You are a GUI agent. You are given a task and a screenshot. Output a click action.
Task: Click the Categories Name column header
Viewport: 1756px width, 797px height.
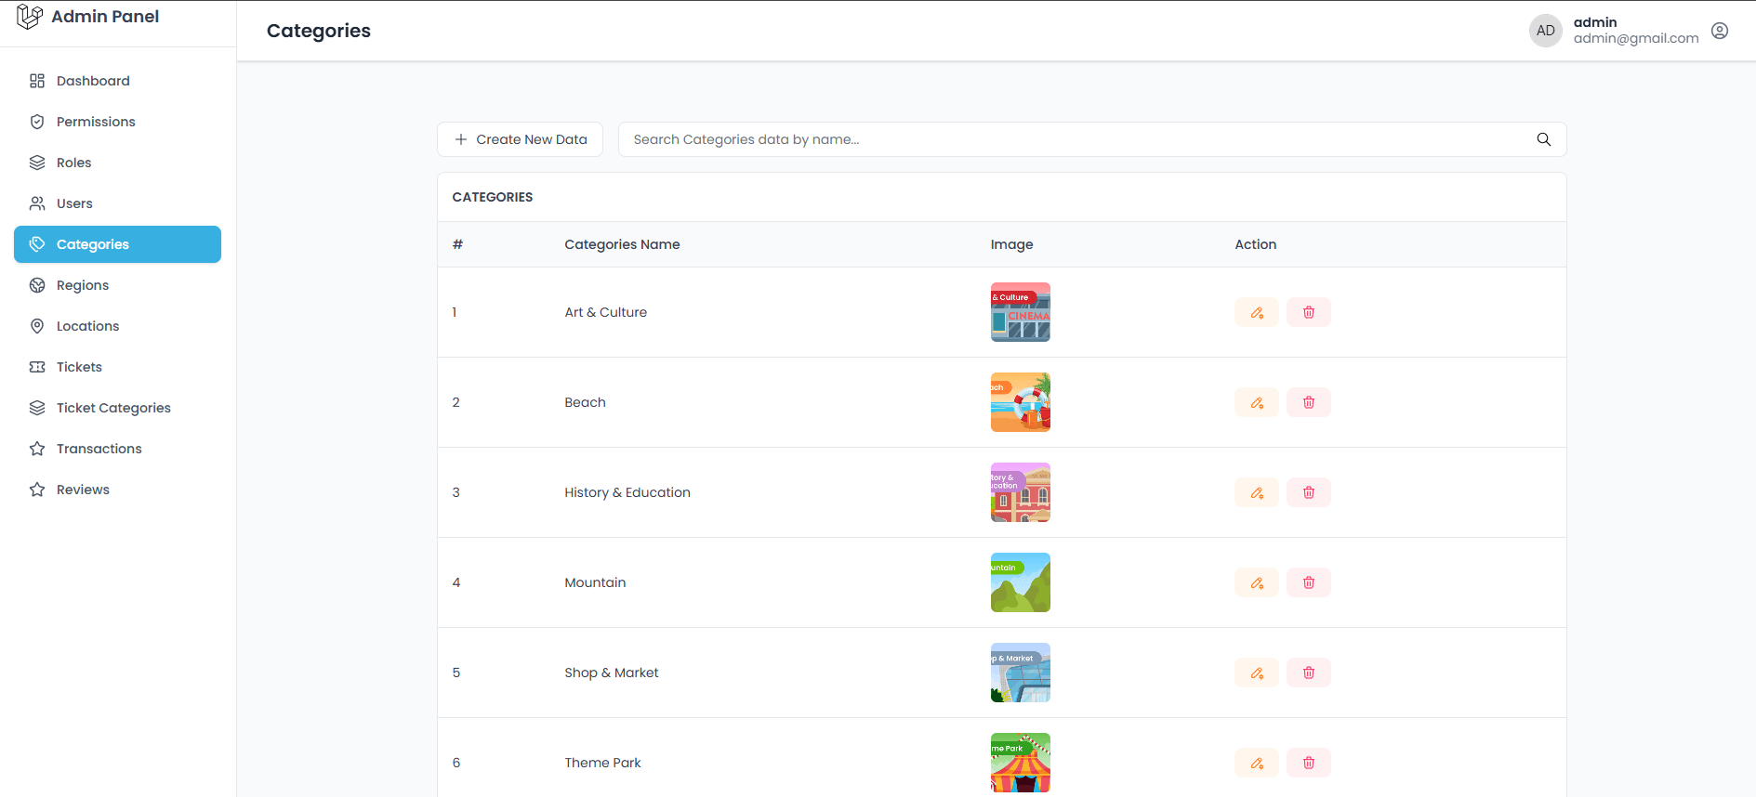pos(622,244)
